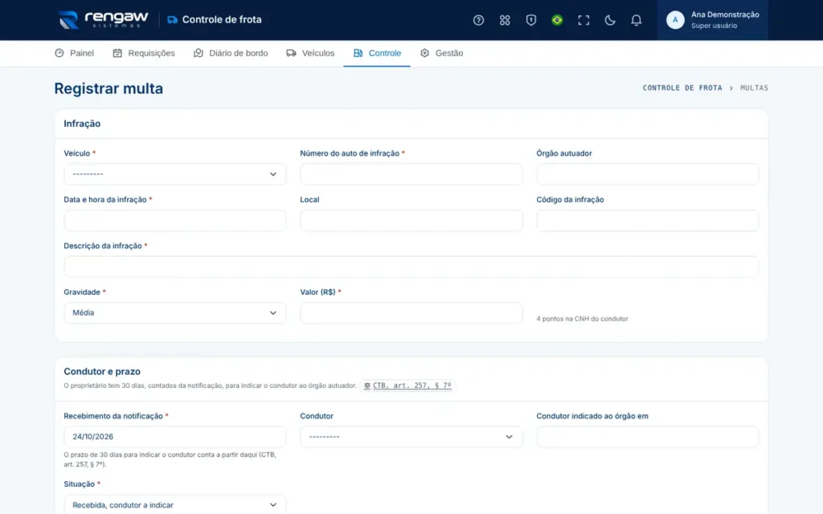The width and height of the screenshot is (823, 514).
Task: Click the Veículos truck icon
Action: pyautogui.click(x=291, y=53)
